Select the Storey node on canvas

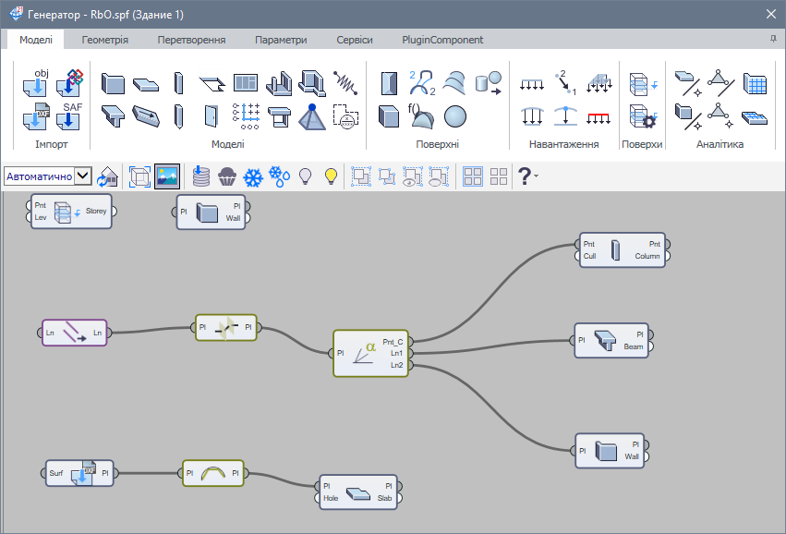(x=71, y=212)
